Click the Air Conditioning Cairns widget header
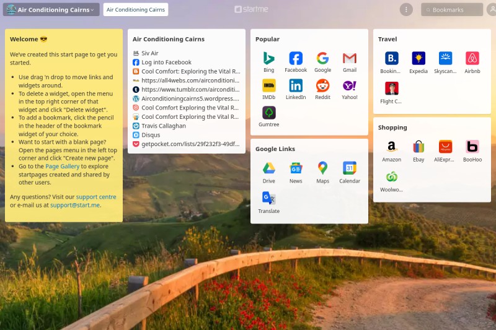The width and height of the screenshot is (496, 330). coord(169,39)
